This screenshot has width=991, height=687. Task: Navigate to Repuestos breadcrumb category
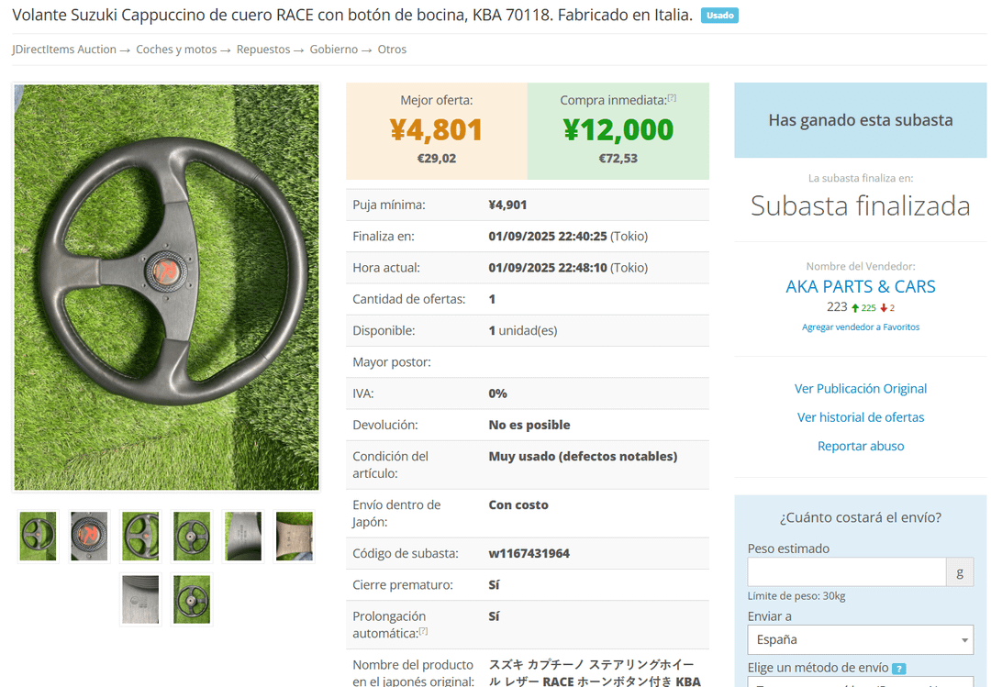point(262,50)
